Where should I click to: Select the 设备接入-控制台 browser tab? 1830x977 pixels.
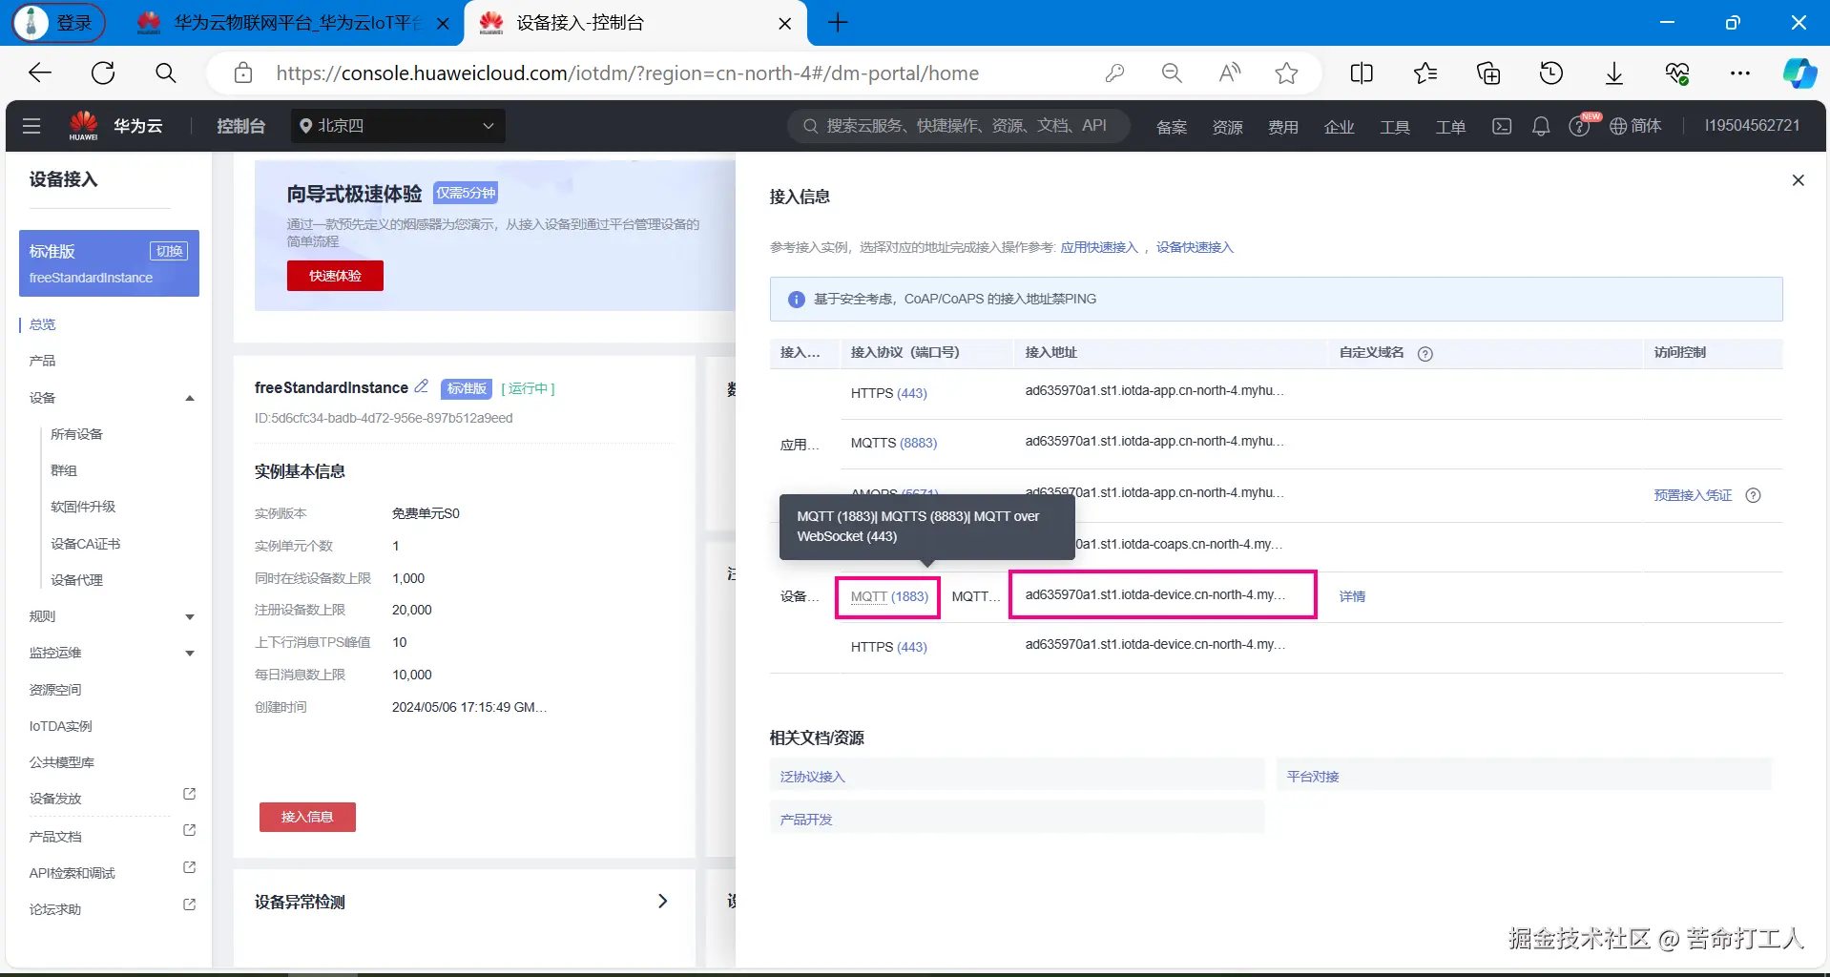click(634, 23)
